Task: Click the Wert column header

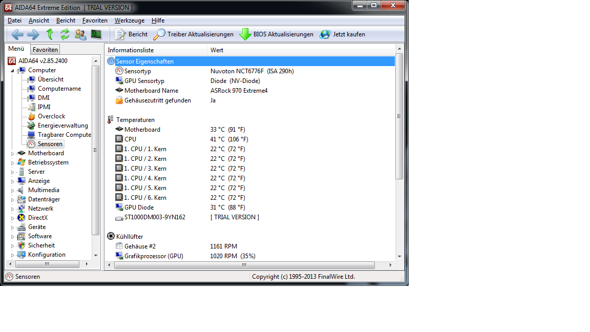Action: click(x=301, y=50)
